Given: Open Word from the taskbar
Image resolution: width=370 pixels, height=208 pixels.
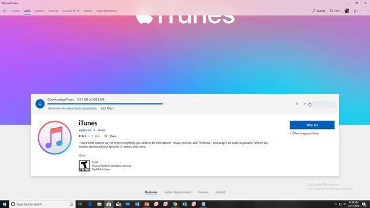Looking at the screenshot, I should pyautogui.click(x=137, y=204).
